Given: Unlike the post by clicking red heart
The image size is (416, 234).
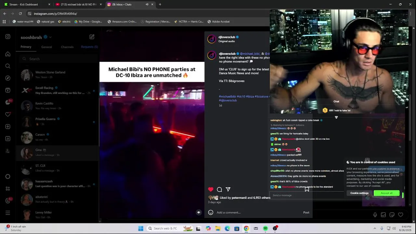Looking at the screenshot, I should (x=211, y=189).
